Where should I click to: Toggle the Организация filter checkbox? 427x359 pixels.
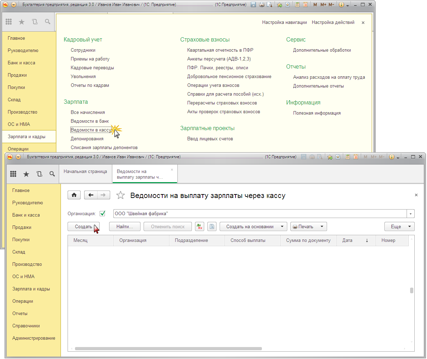click(102, 213)
